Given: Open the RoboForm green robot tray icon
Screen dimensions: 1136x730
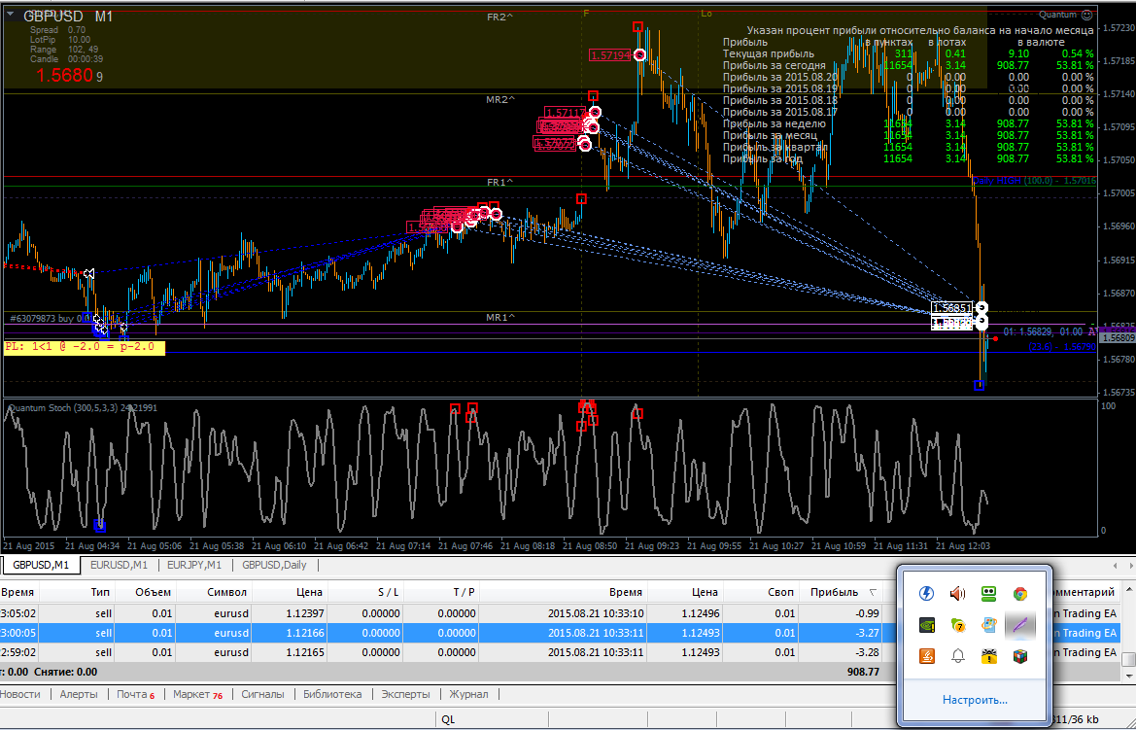Looking at the screenshot, I should (989, 594).
